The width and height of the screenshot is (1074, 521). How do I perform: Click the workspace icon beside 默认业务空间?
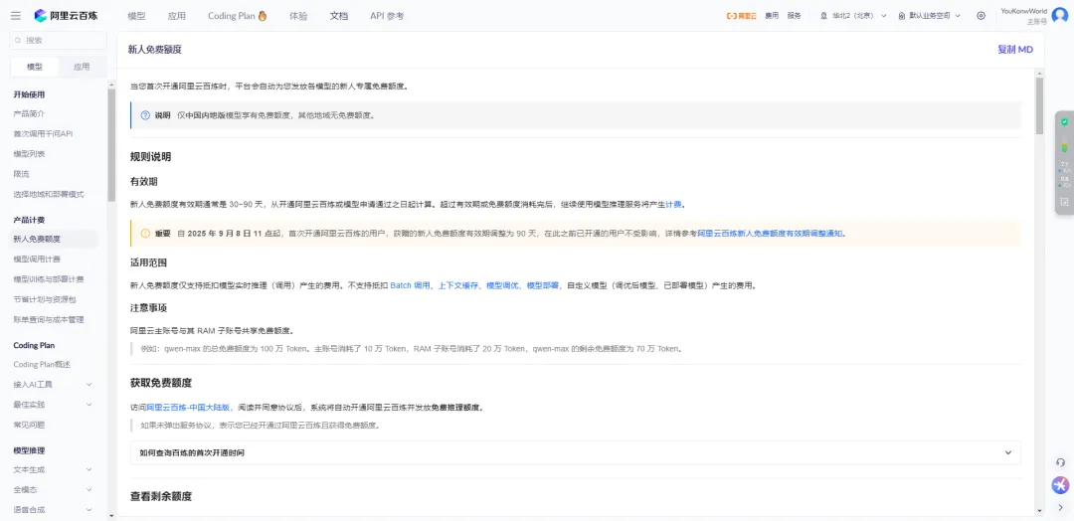click(901, 16)
